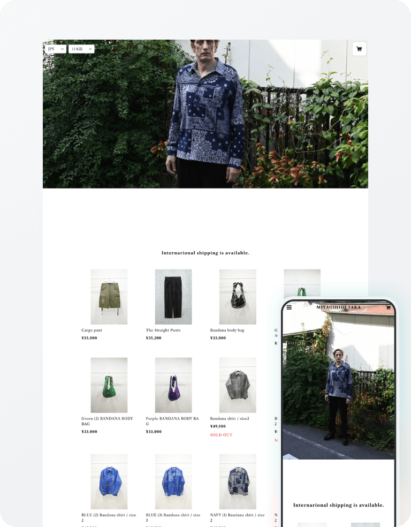411x527 pixels.
Task: Select the Bandana body bag thumbnail
Action: coord(238,297)
